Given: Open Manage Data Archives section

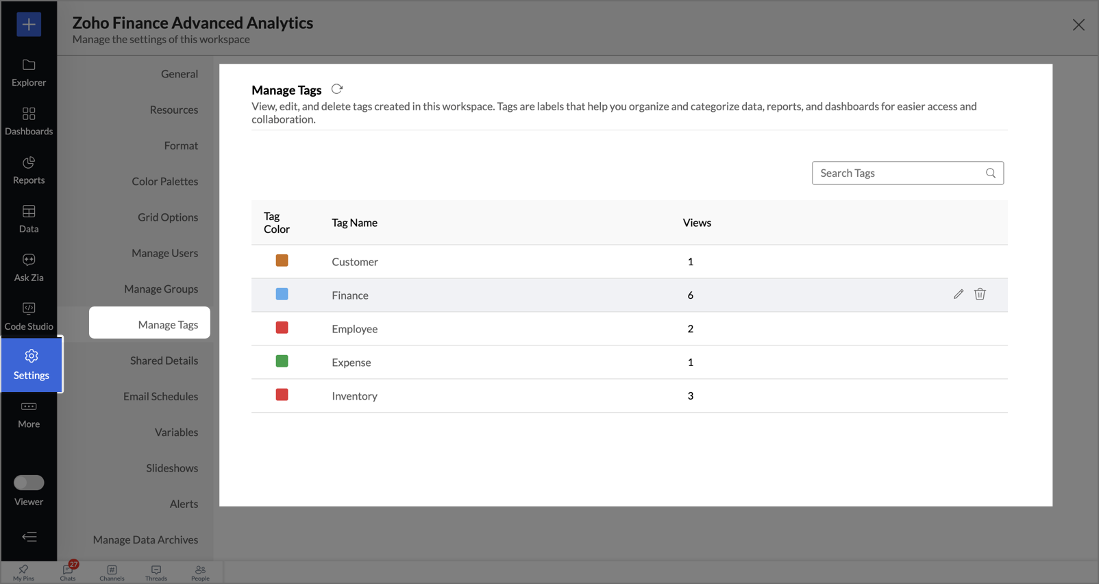Looking at the screenshot, I should 145,539.
